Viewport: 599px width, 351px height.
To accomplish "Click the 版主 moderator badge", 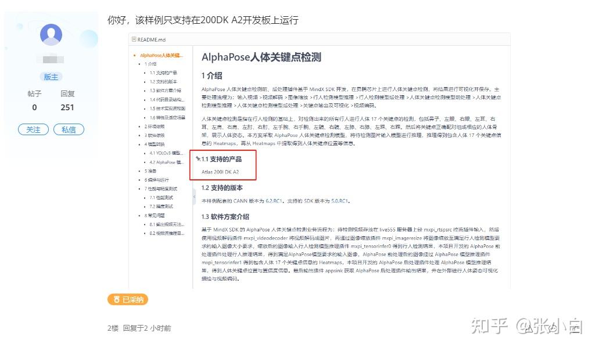I will coord(51,76).
